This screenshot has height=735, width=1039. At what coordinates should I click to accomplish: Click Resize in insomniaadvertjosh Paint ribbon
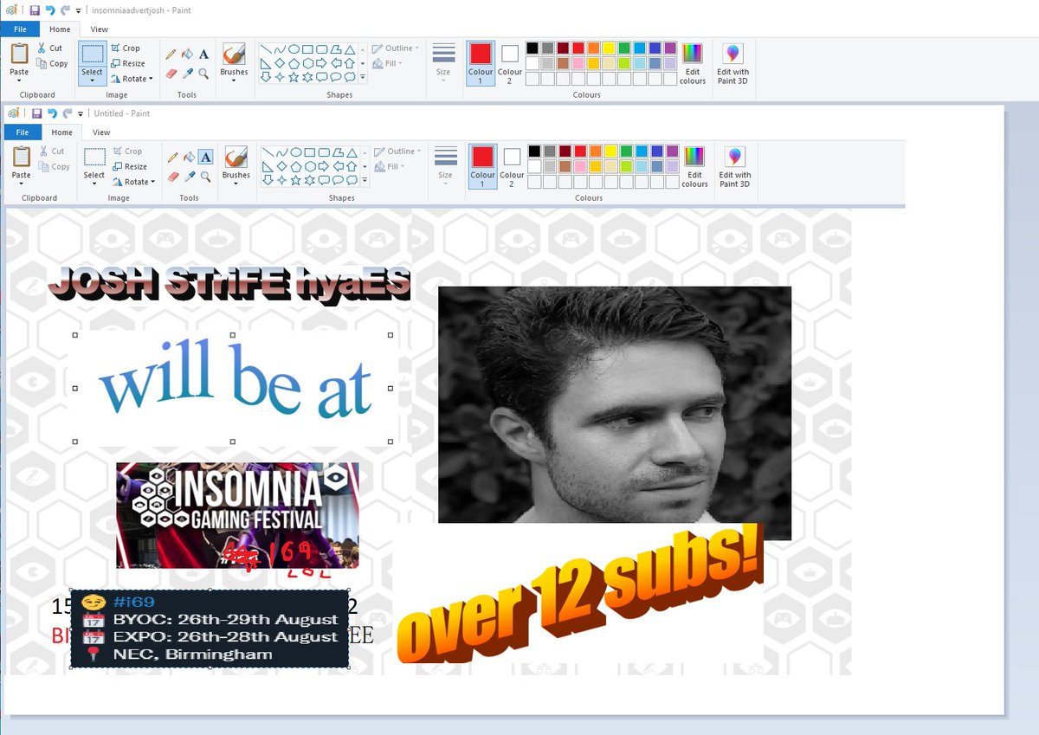127,63
